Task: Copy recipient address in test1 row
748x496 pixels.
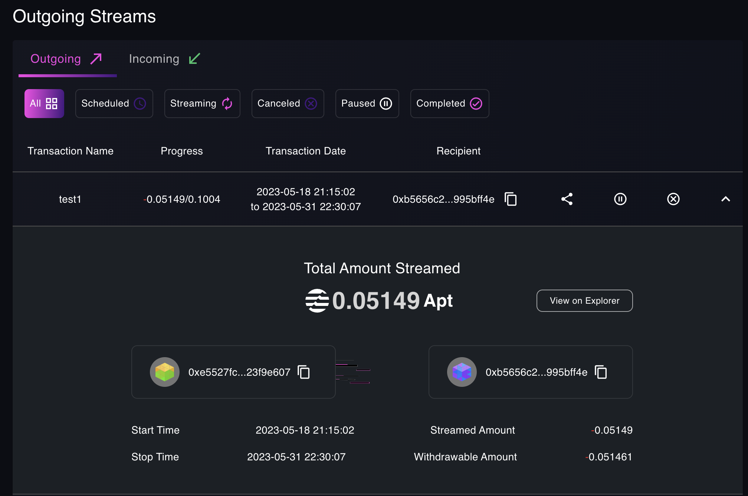Action: [511, 199]
